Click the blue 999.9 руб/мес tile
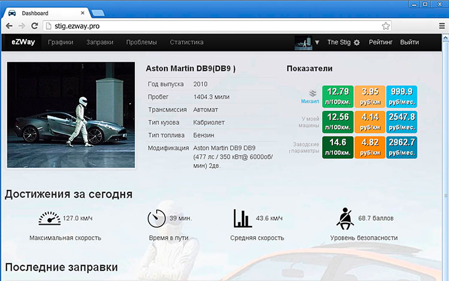This screenshot has width=449, height=281. (x=402, y=96)
